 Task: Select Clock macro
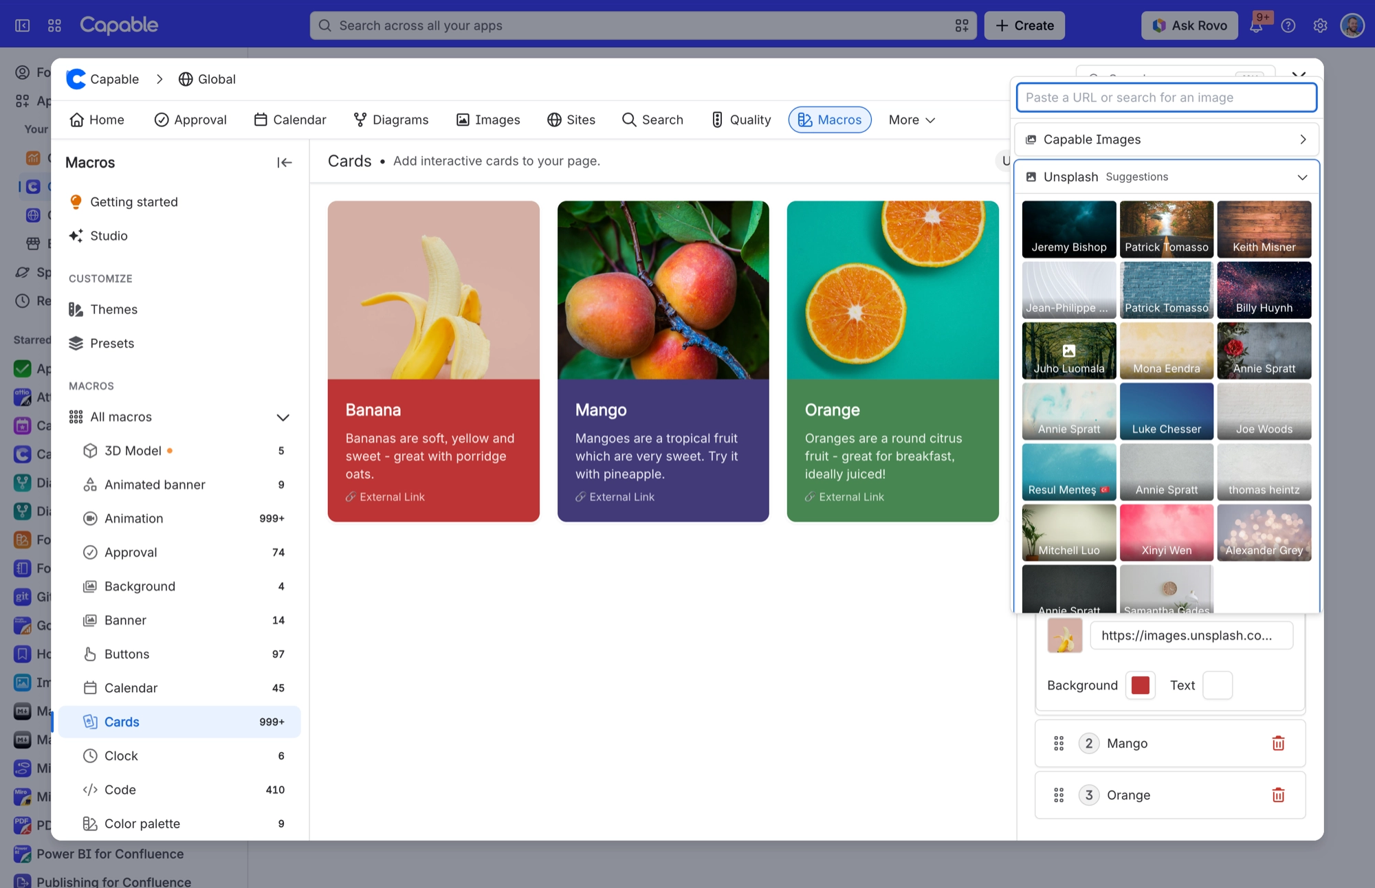[x=179, y=756]
